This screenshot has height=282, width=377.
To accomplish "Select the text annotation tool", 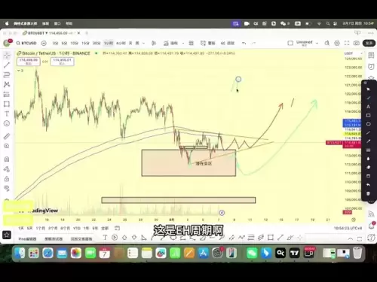I will [x=7, y=114].
